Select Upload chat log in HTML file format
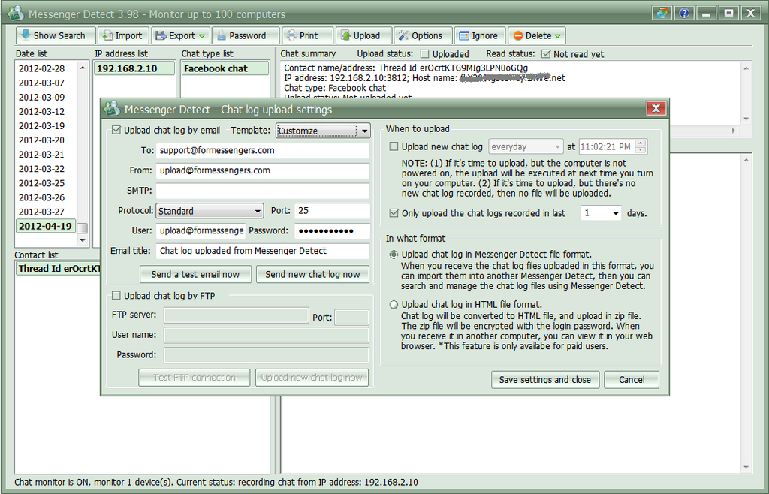 pos(394,304)
